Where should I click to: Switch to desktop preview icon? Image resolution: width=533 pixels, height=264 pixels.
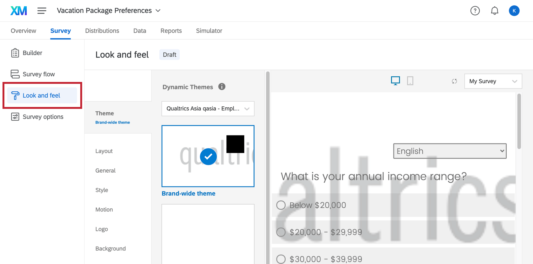click(x=395, y=81)
